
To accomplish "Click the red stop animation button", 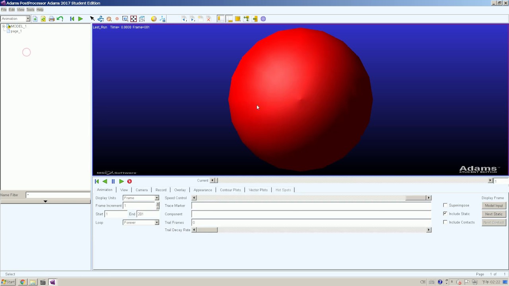I will click(130, 181).
